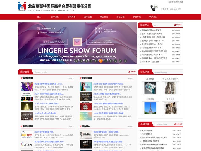Open news item 越南 1-2 月工业生产指数同
The width and height of the screenshot is (201, 151).
coord(152,34)
